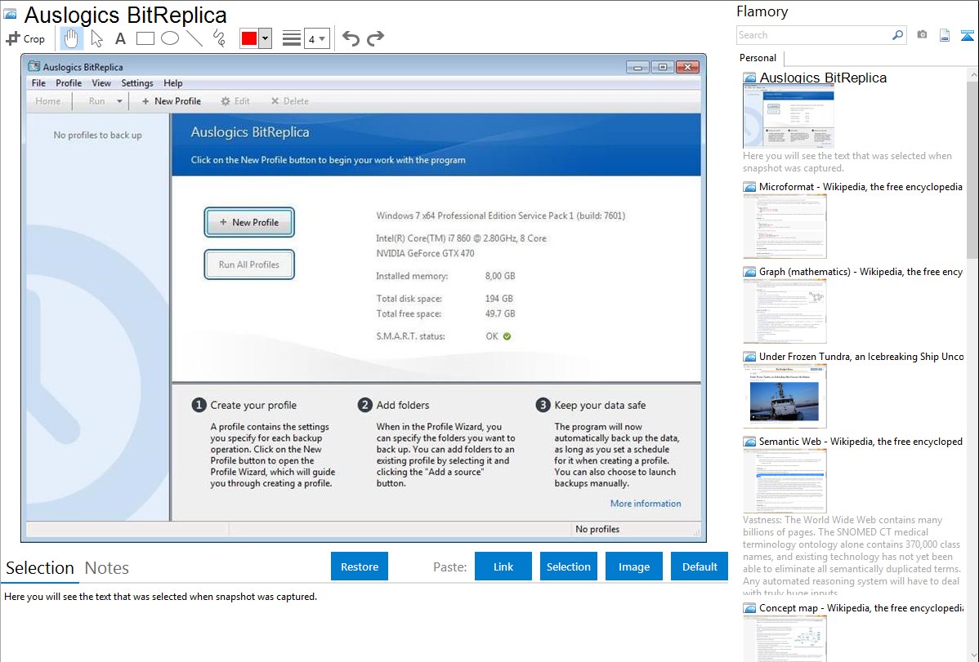Click the Paste Selection button
This screenshot has width=979, height=662.
[x=569, y=566]
